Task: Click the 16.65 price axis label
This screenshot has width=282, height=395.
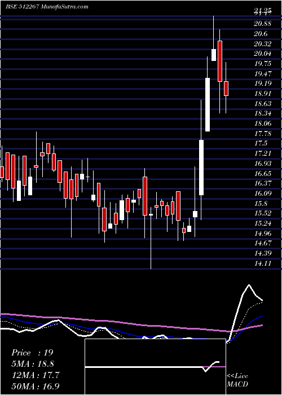Action: [x=263, y=174]
